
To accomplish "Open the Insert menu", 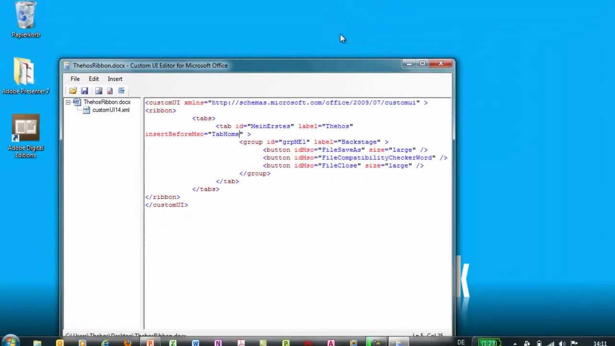I will pos(115,79).
